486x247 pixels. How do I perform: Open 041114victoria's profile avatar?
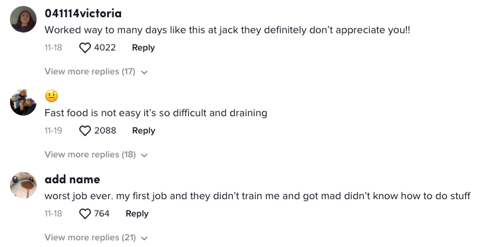pos(23,19)
